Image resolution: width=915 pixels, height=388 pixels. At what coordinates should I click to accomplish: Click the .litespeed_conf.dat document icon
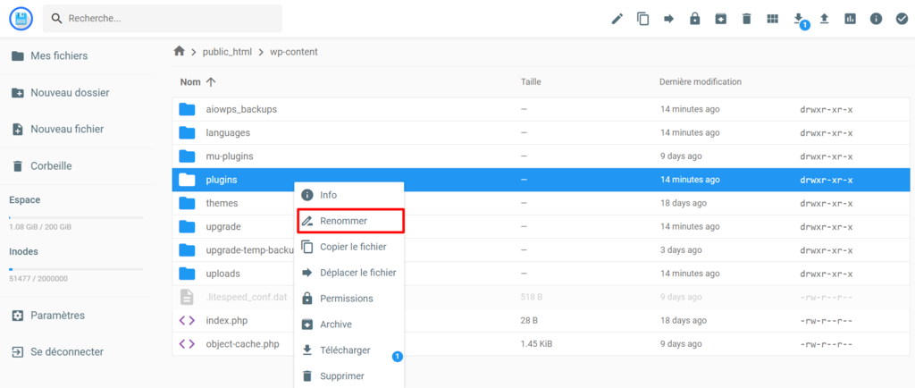click(x=187, y=297)
